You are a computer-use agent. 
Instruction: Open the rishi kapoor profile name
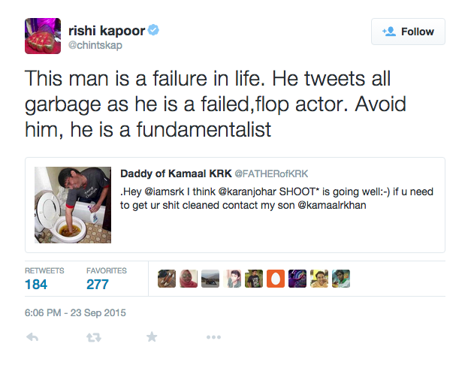(x=111, y=30)
